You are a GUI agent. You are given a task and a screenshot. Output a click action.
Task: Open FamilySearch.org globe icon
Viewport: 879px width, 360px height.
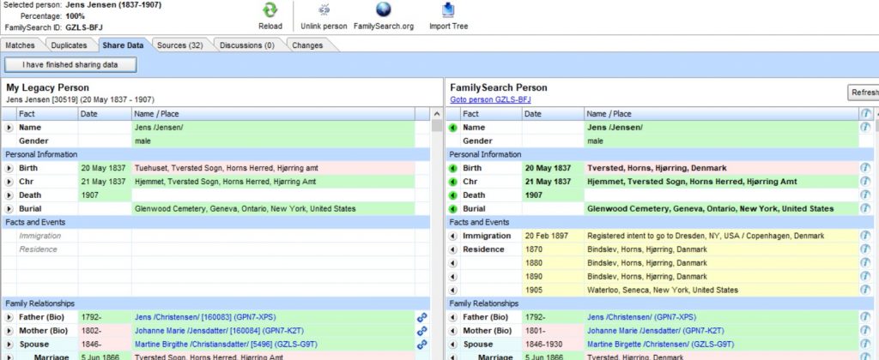tap(384, 10)
